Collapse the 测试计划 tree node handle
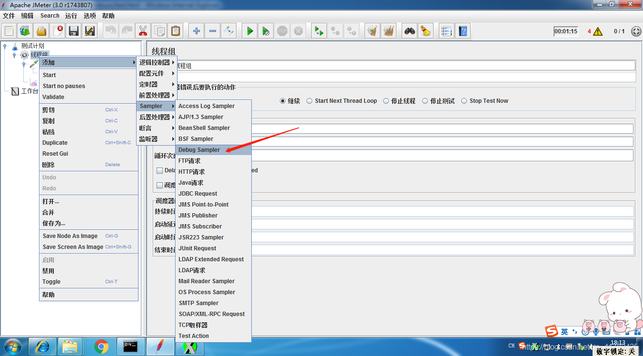This screenshot has width=643, height=356. coord(5,46)
